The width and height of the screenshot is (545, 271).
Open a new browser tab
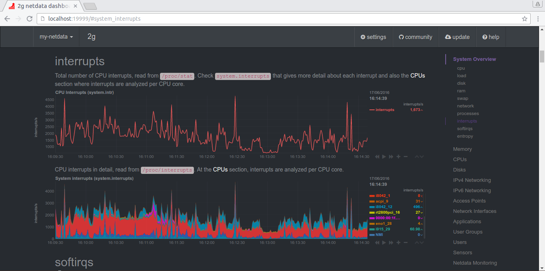91,6
